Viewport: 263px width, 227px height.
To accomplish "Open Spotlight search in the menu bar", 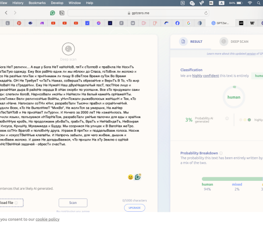I will [x=259, y=3].
